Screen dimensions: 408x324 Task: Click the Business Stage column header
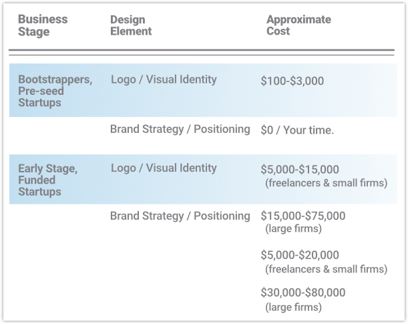pos(43,25)
